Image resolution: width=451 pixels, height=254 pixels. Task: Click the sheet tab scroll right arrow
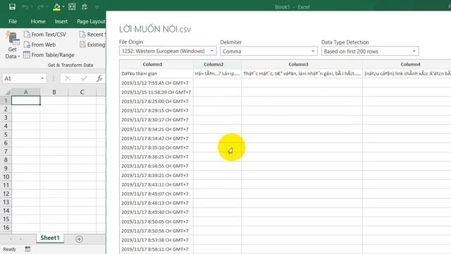[20, 238]
